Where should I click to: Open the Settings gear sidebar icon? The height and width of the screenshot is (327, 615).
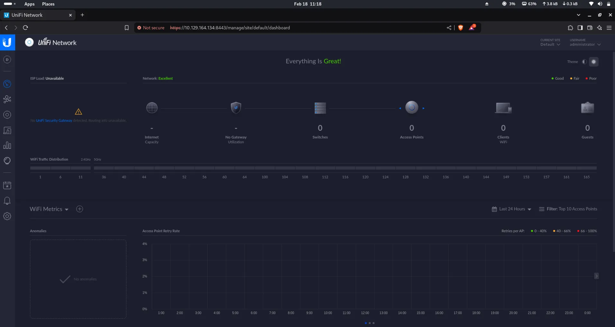click(7, 216)
